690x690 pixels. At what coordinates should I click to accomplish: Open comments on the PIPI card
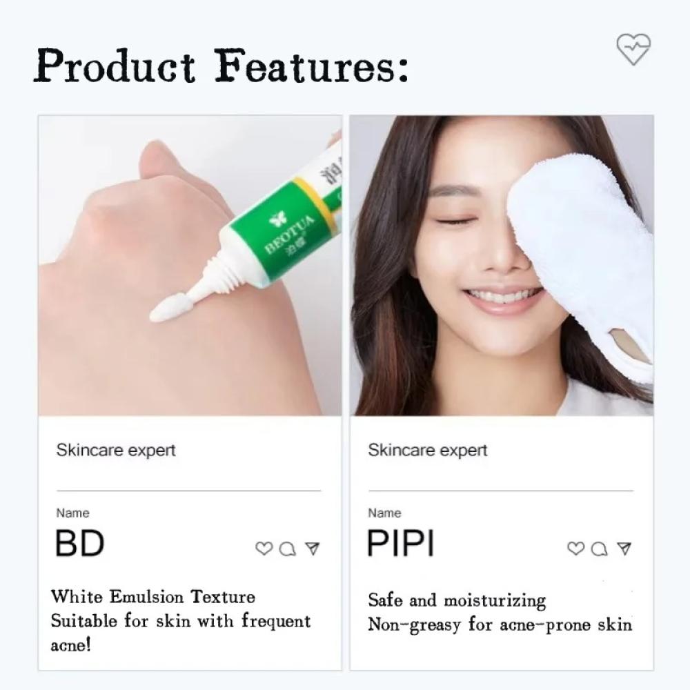(600, 549)
